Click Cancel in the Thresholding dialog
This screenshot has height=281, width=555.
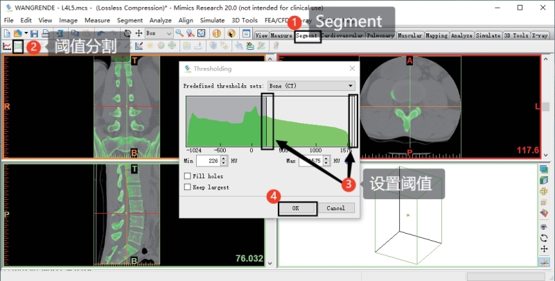335,208
